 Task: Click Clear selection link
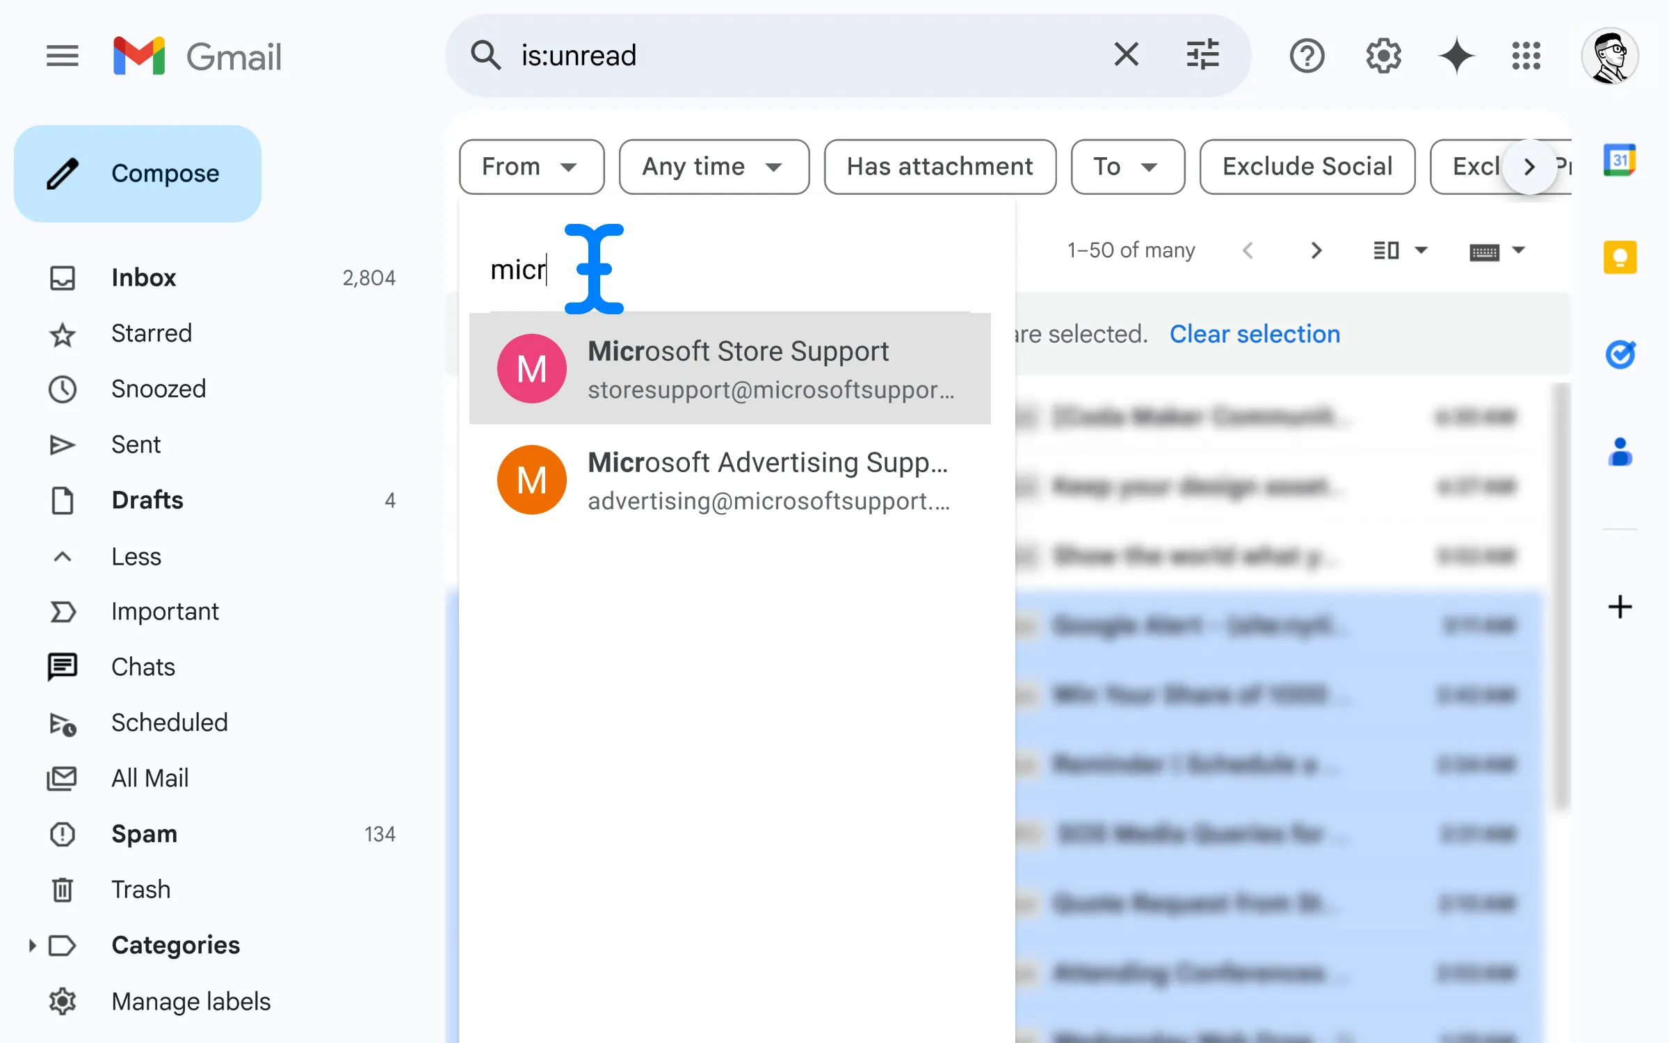coord(1255,334)
